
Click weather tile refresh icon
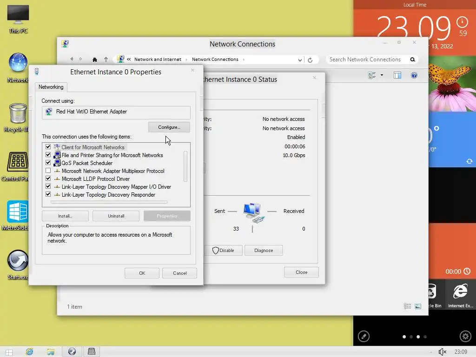(469, 161)
